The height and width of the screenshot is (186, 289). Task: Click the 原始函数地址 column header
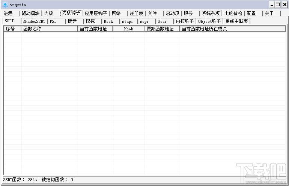[x=162, y=29]
